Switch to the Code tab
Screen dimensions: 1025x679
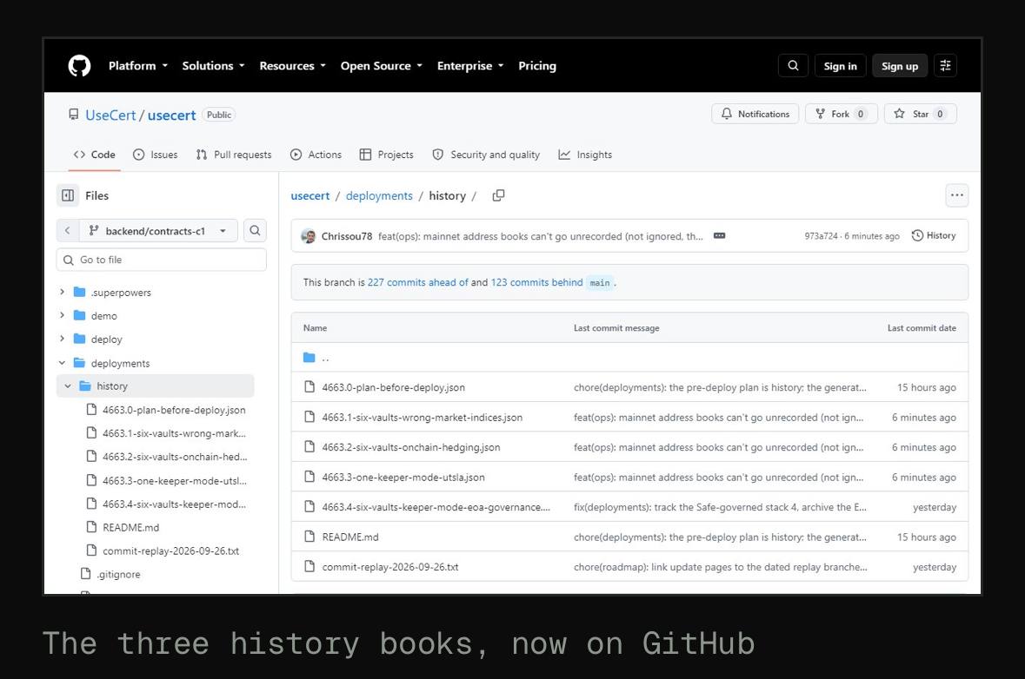(94, 155)
